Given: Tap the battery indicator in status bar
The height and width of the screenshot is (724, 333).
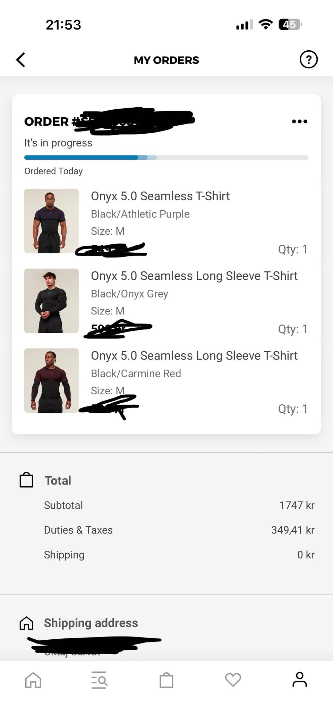Looking at the screenshot, I should pyautogui.click(x=290, y=25).
